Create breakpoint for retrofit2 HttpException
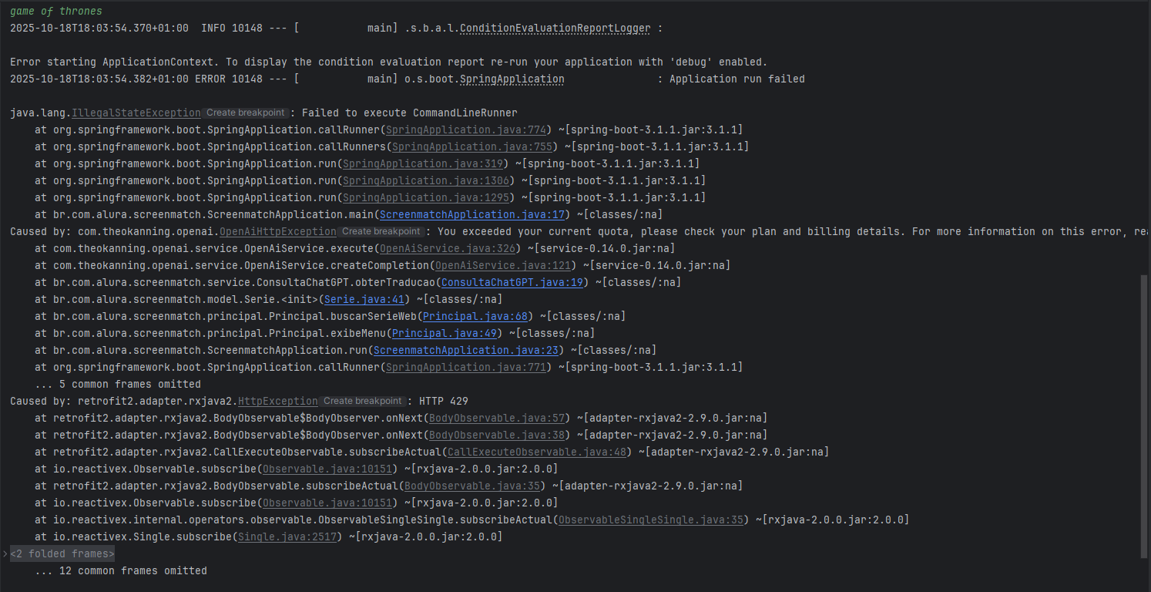This screenshot has width=1151, height=592. [x=363, y=401]
